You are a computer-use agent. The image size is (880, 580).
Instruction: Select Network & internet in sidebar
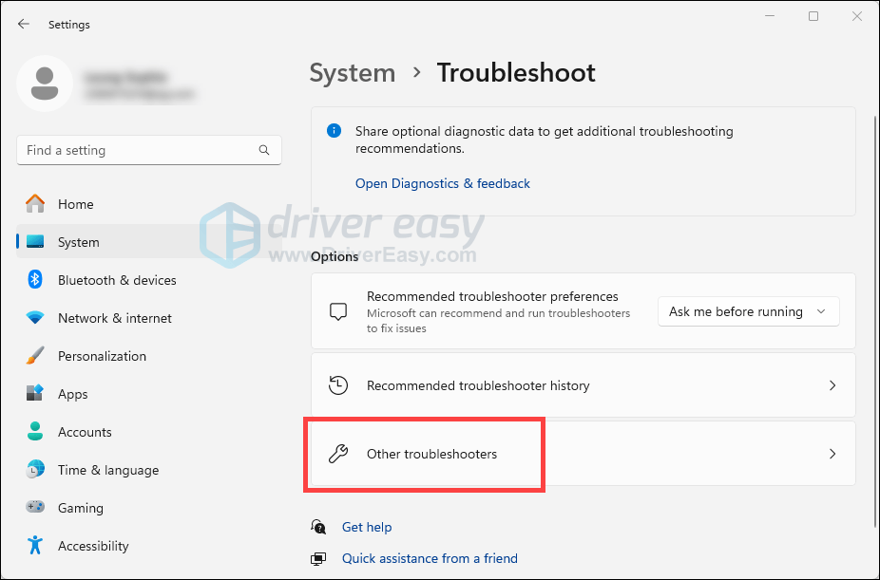coord(114,318)
